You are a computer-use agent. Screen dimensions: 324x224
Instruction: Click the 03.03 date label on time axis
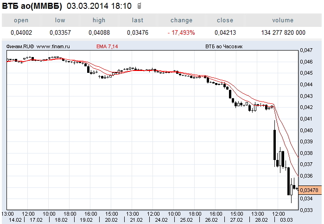pyautogui.click(x=286, y=220)
